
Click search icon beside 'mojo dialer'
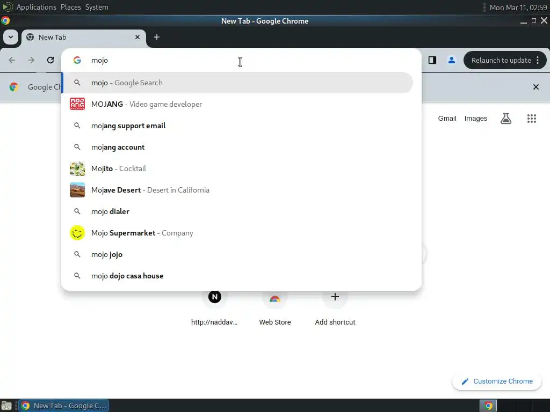(x=77, y=211)
